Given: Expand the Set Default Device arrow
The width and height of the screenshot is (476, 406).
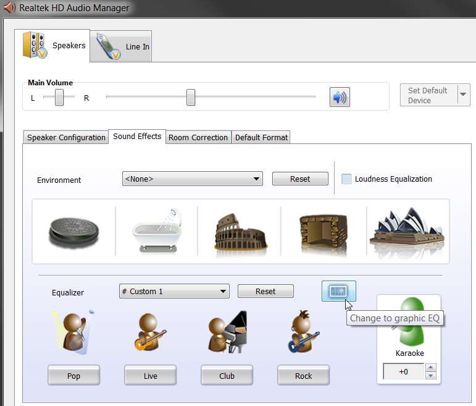Looking at the screenshot, I should [463, 95].
